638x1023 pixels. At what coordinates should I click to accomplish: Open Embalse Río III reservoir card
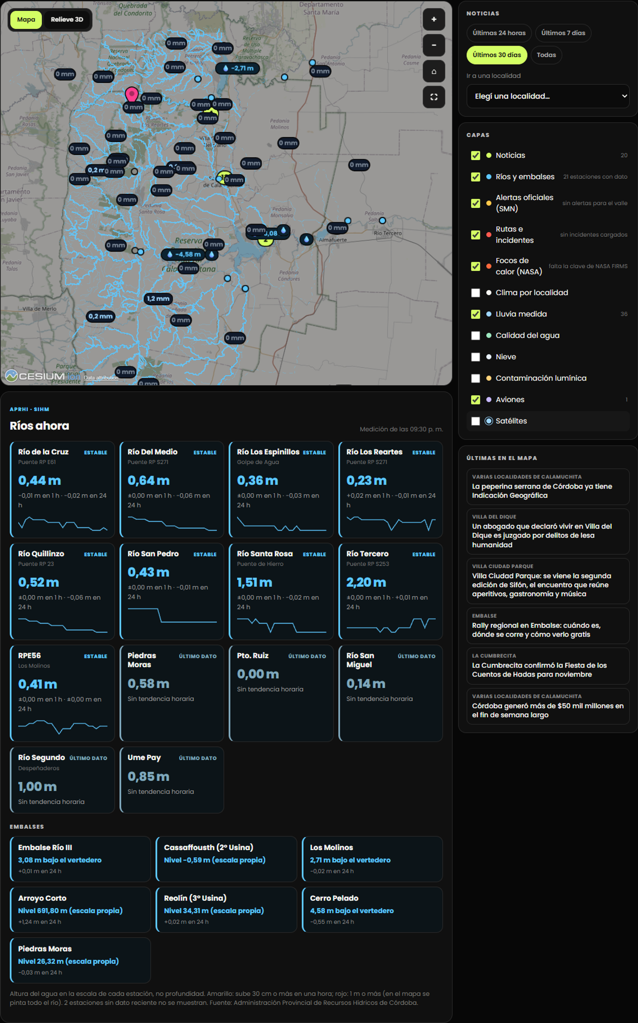(80, 859)
